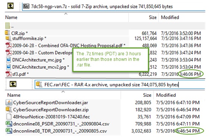
Task: Click the 7dc58-ngp-van.7z address field
Action: [x=114, y=6]
